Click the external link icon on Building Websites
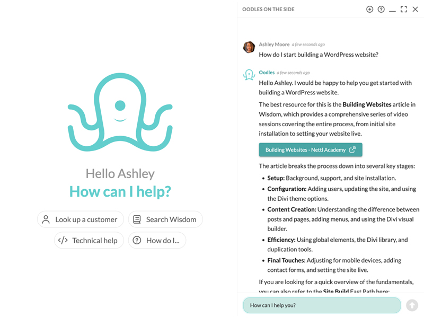This screenshot has height=318, width=424. (x=352, y=150)
